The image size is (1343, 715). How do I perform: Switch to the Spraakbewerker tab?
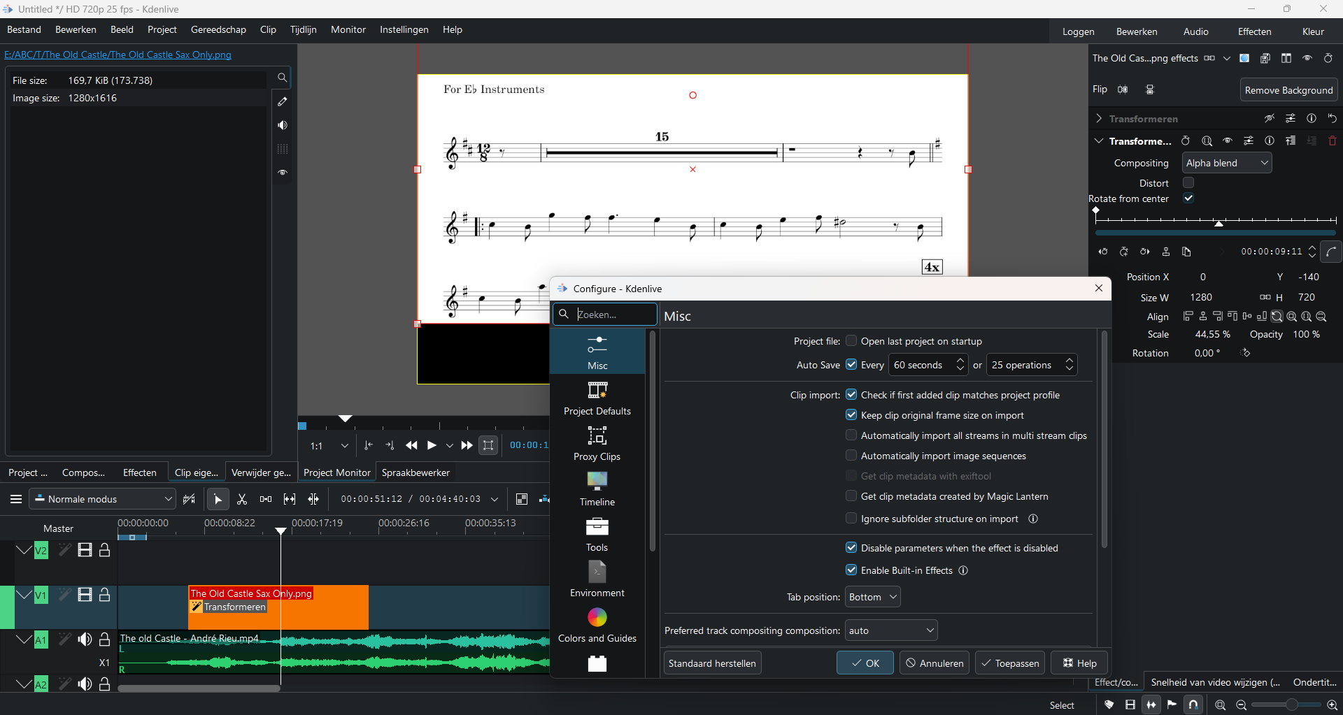tap(415, 472)
